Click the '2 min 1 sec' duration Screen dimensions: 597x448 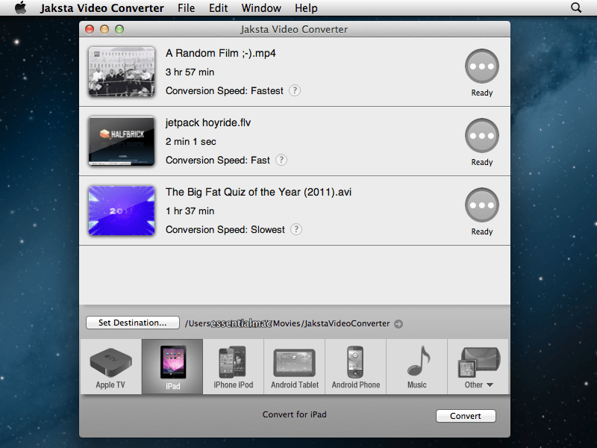coord(191,141)
